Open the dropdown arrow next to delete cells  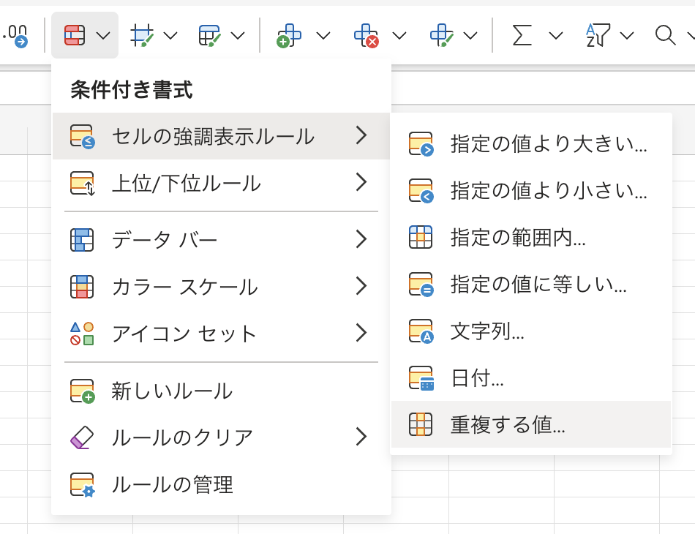(x=399, y=35)
